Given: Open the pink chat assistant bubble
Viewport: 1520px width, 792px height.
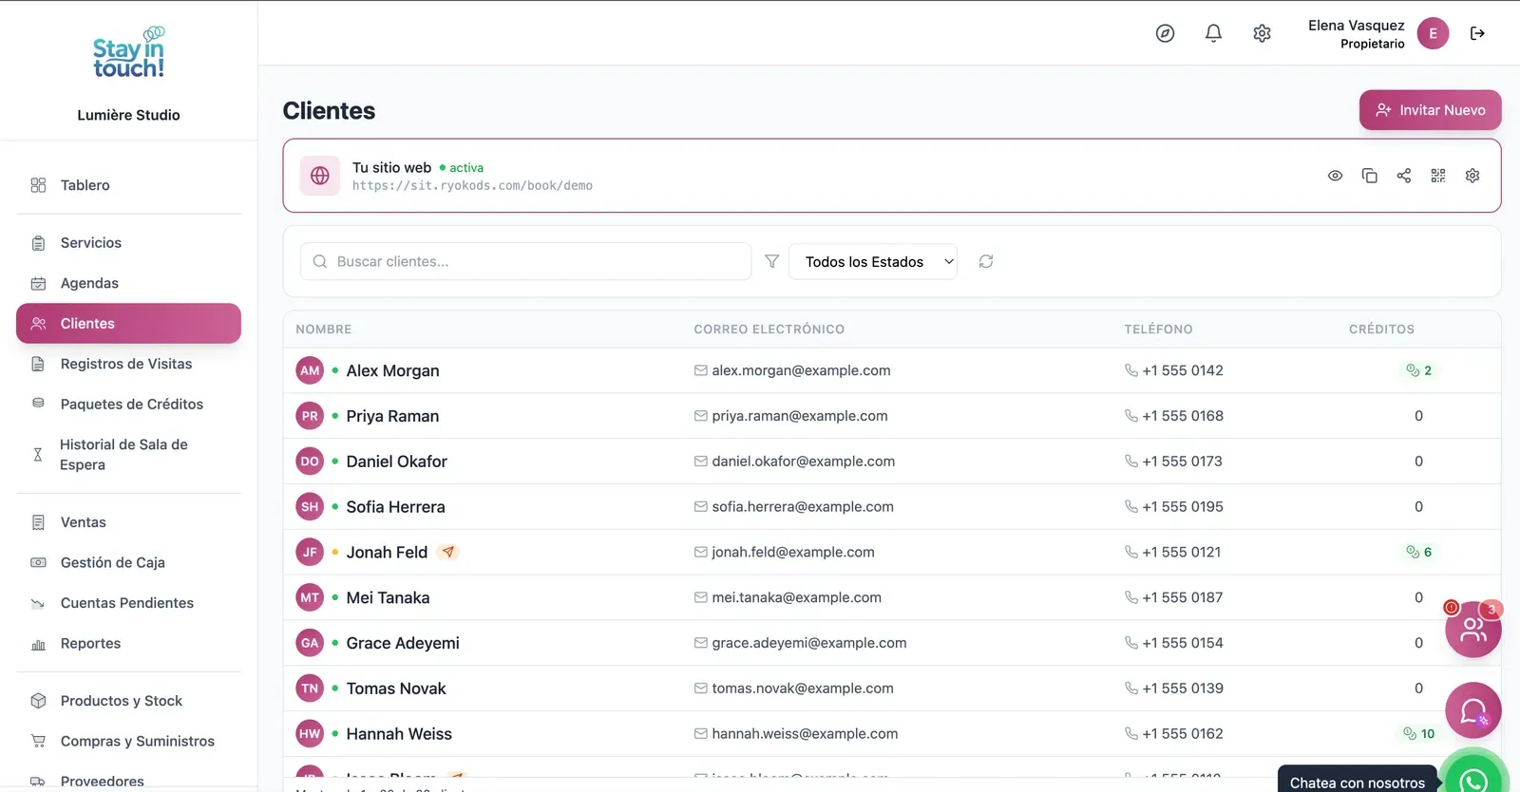Looking at the screenshot, I should coord(1472,710).
